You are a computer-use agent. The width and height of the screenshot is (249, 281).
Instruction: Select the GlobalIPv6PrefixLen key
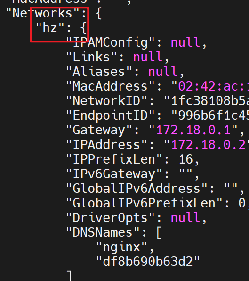144,203
